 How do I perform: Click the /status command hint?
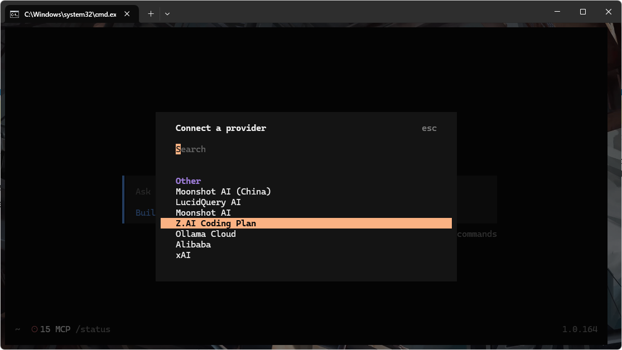pos(93,329)
